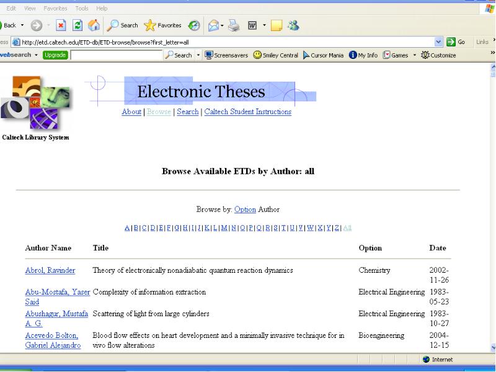This screenshot has height=372, width=496.
Task: Expand the address bar dropdown arrow
Action: pos(438,42)
